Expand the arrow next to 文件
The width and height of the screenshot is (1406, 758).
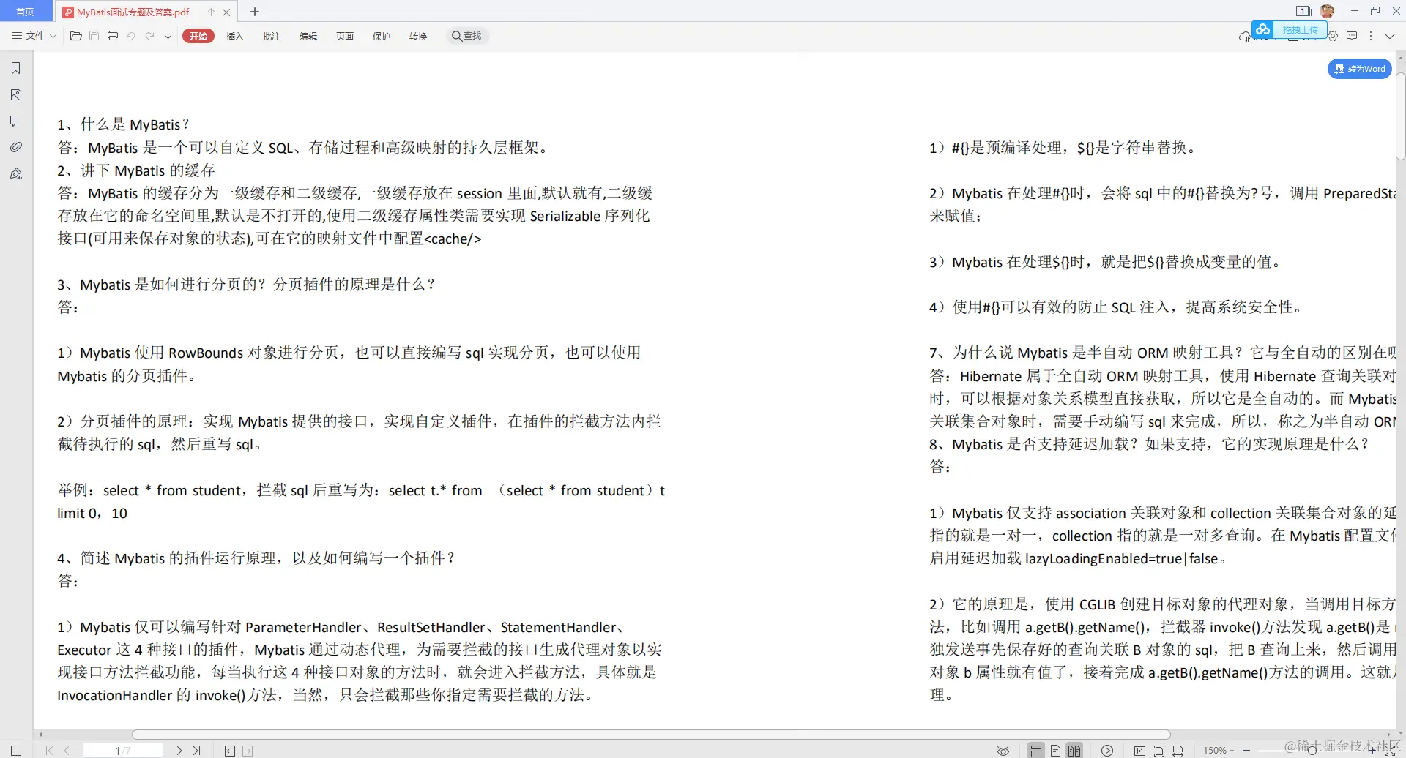[x=53, y=36]
